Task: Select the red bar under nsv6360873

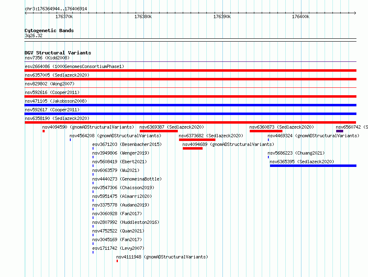Action: (x=266, y=131)
